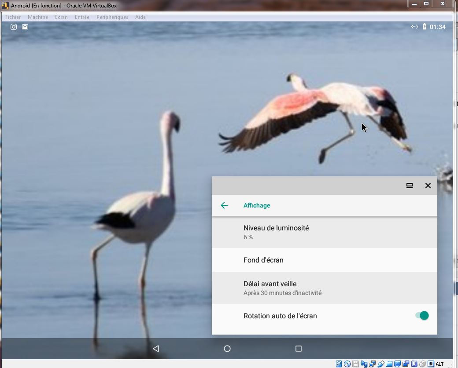Open Délai avant veille setting
458x368 pixels.
(324, 288)
